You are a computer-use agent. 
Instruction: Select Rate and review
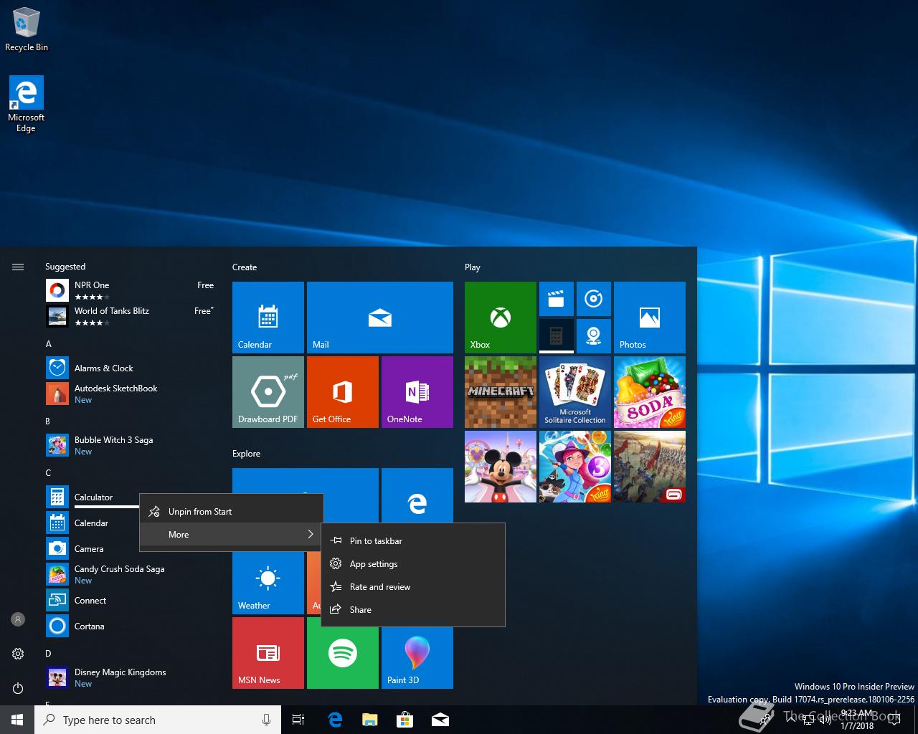413,587
